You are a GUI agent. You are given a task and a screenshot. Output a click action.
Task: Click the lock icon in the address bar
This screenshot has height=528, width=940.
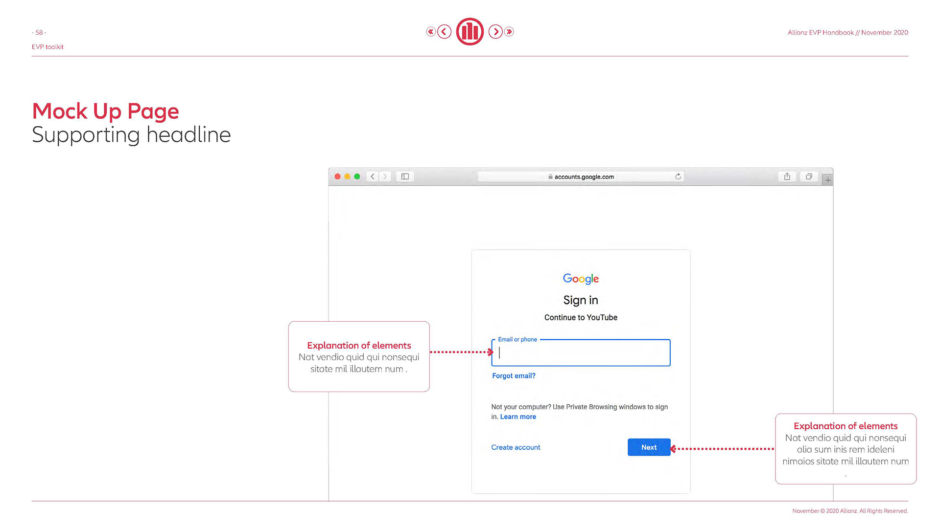click(x=550, y=177)
